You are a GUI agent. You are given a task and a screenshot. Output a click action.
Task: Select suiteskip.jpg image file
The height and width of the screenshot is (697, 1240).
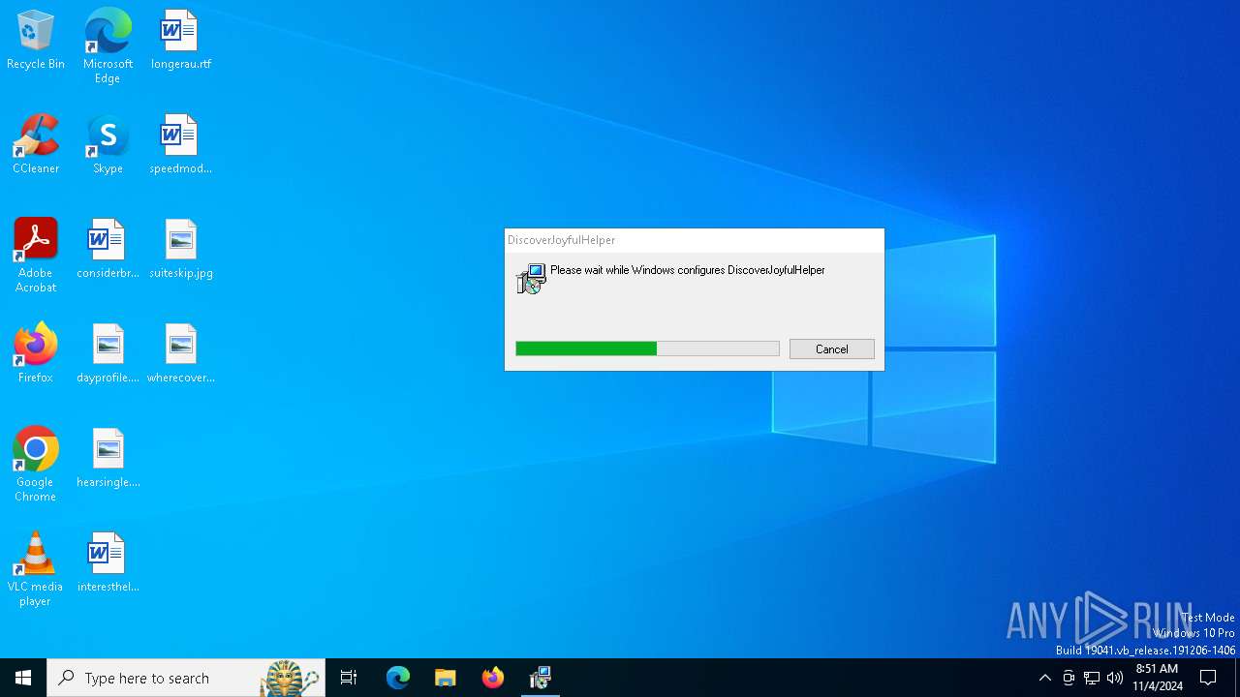pos(180,250)
